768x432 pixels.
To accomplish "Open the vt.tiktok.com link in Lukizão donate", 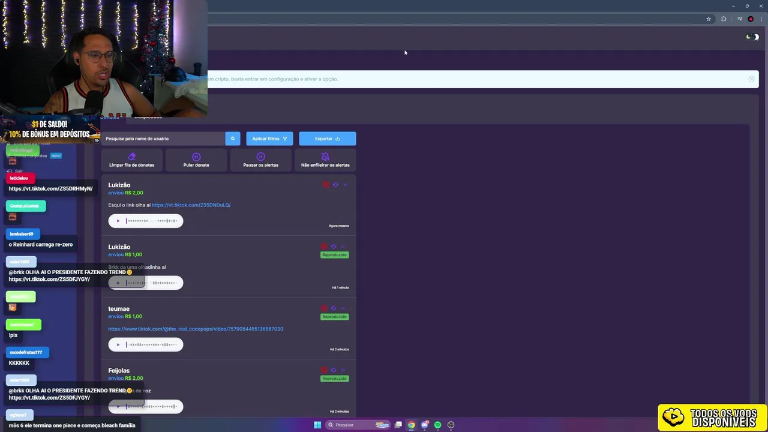I will [x=191, y=205].
